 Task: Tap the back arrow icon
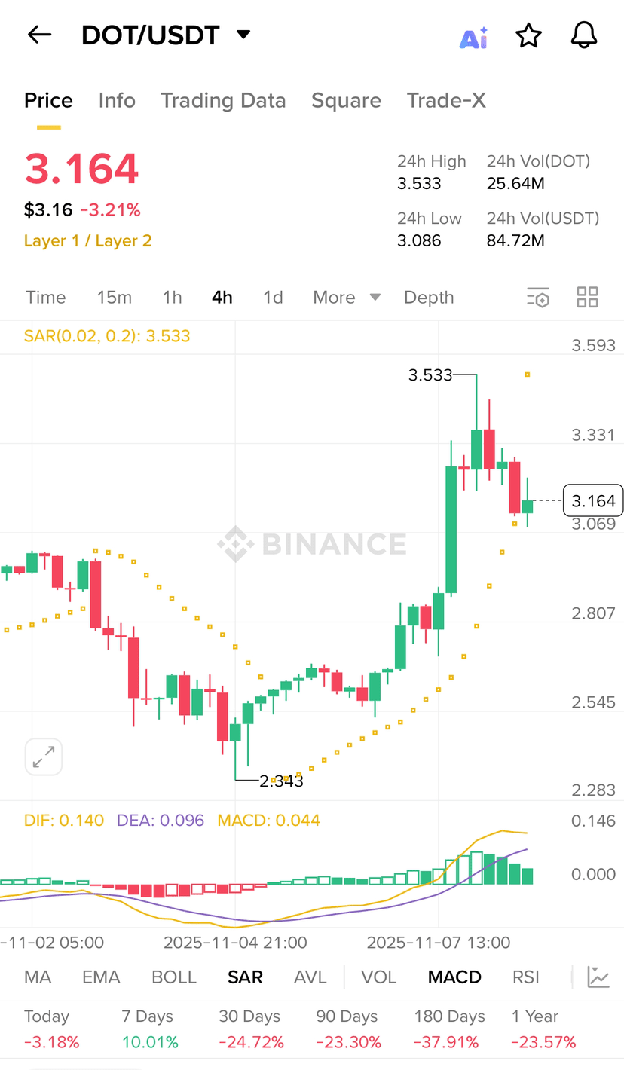tap(39, 35)
